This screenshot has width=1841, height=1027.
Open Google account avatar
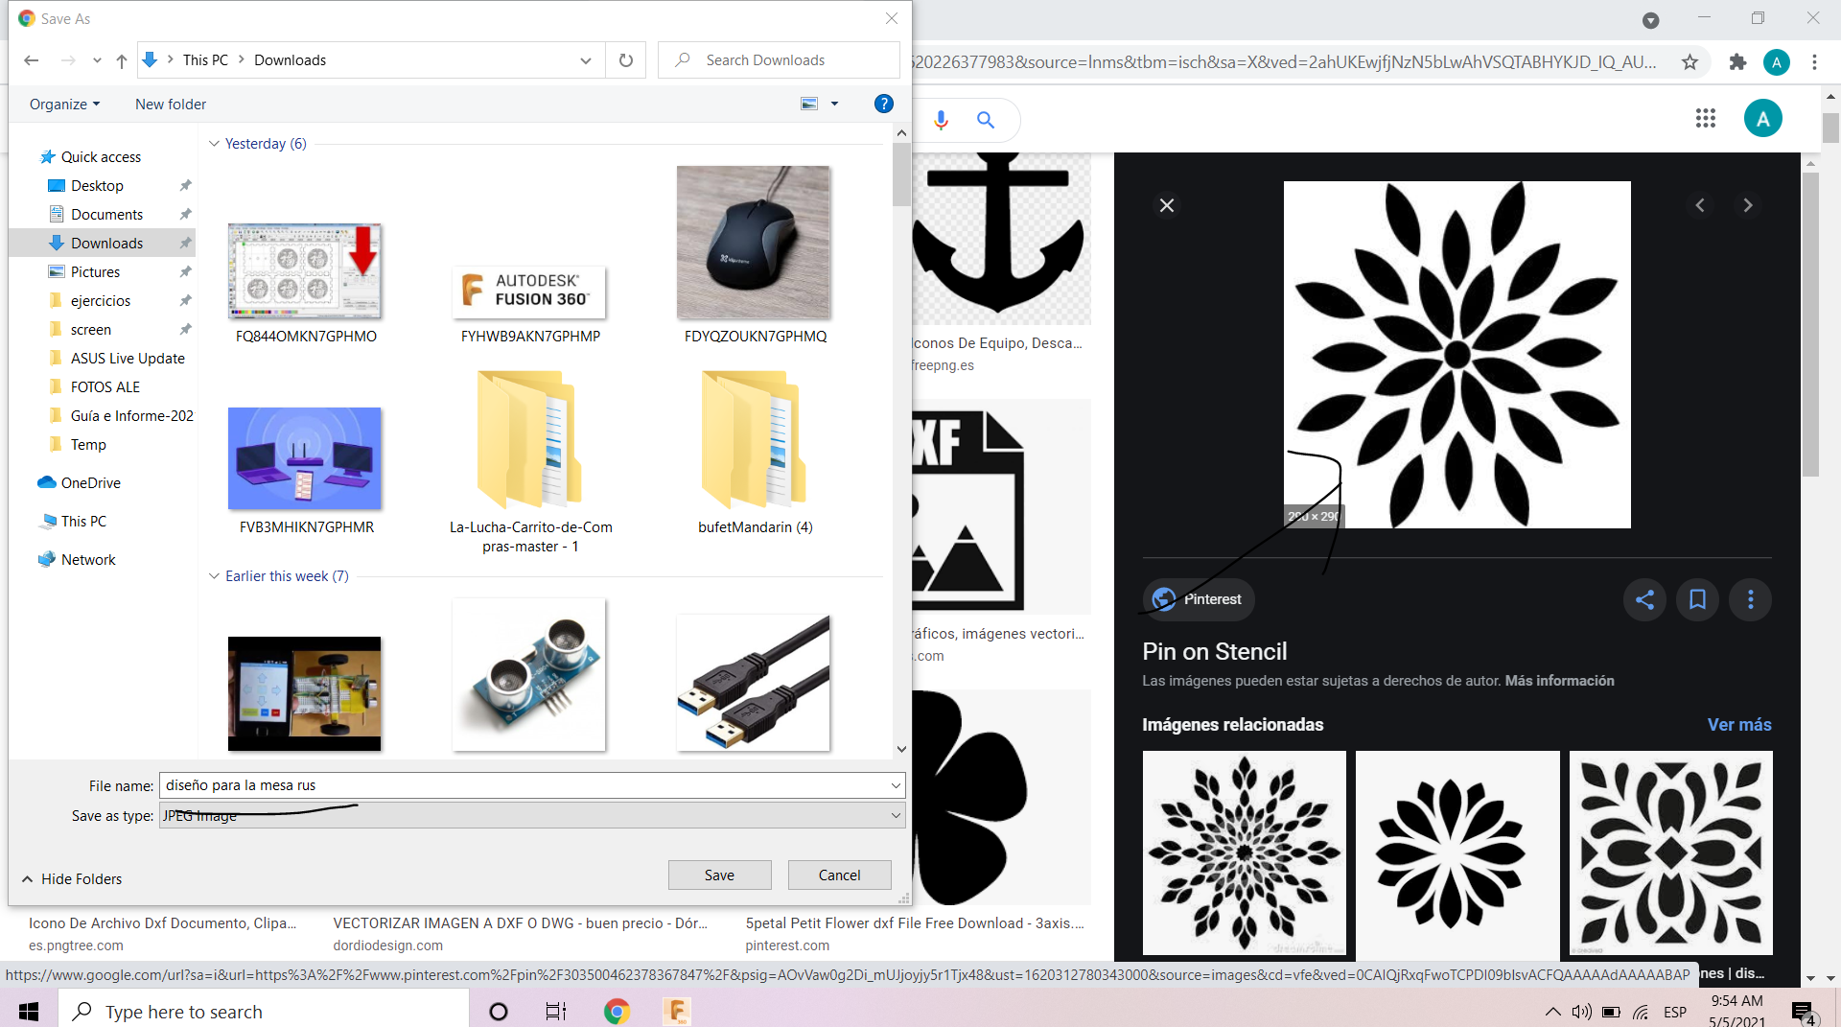point(1762,118)
